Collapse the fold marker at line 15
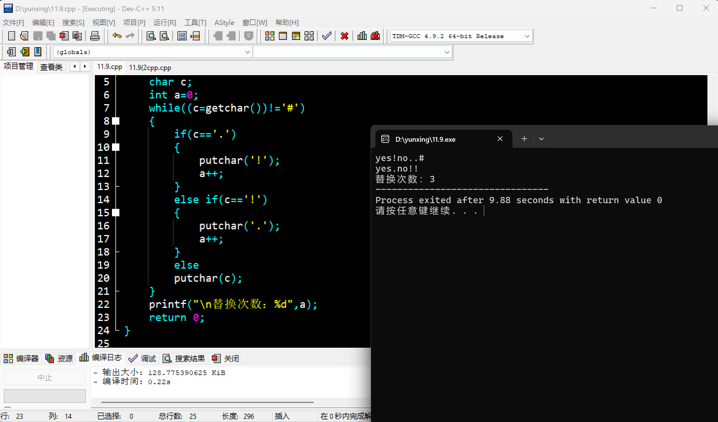Viewport: 718px width, 422px height. pyautogui.click(x=116, y=213)
